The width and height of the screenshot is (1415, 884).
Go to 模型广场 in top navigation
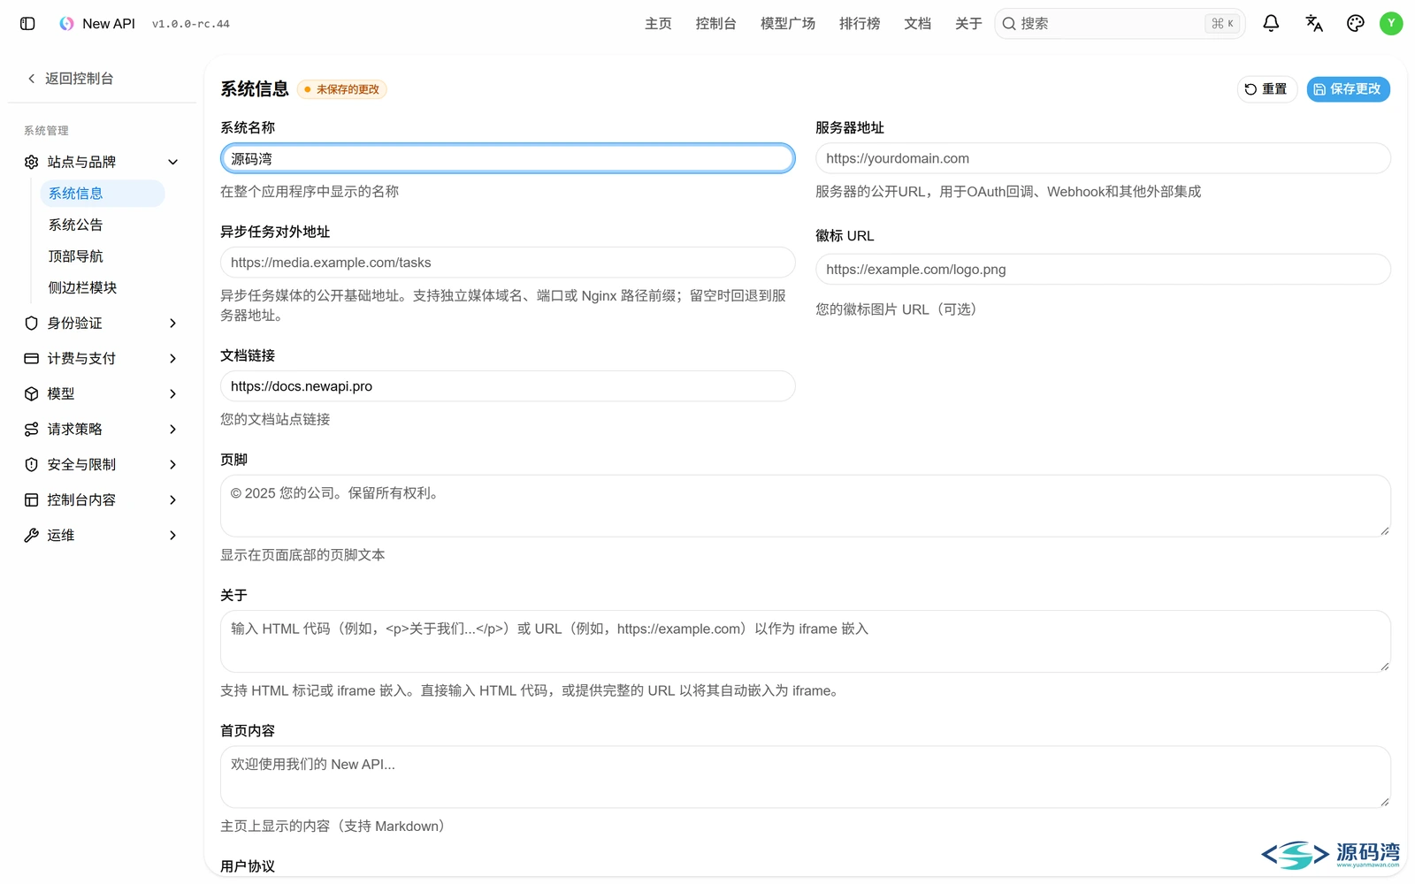tap(788, 24)
